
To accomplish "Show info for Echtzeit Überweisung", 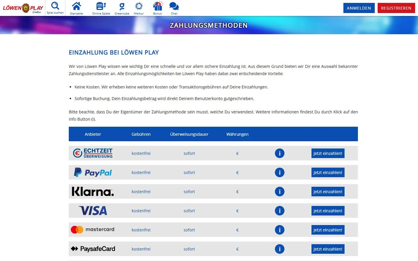I will (x=280, y=153).
